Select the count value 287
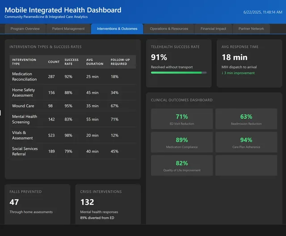The width and height of the screenshot is (286, 236). point(51,77)
